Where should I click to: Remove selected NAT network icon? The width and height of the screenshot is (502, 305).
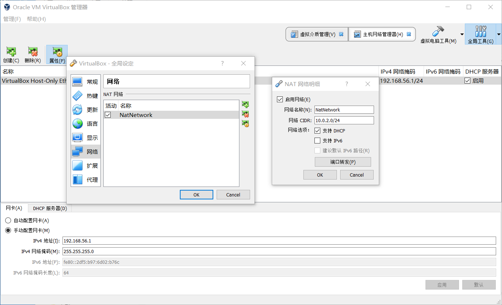coord(245,114)
